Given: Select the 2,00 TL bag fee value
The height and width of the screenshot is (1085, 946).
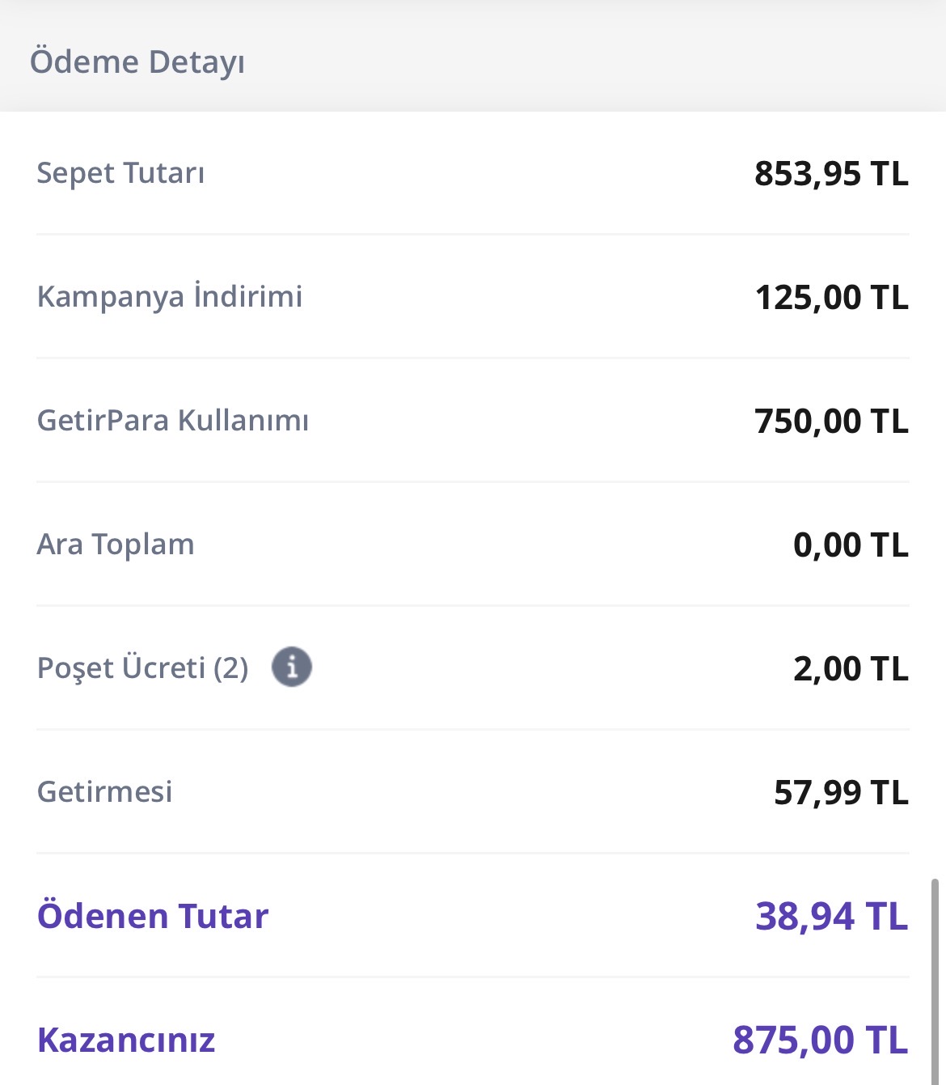Looking at the screenshot, I should coord(851,669).
